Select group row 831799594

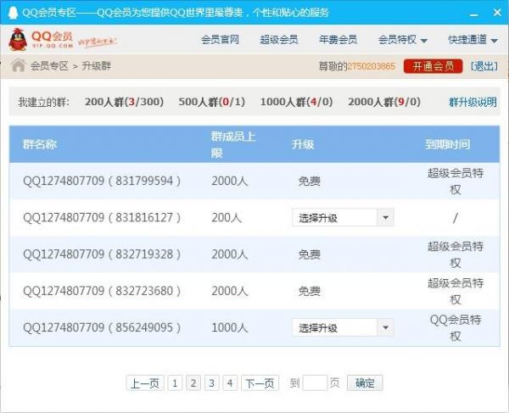click(x=255, y=181)
